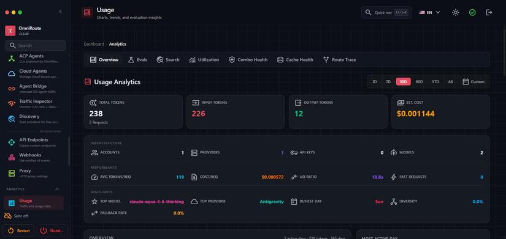Image resolution: width=506 pixels, height=239 pixels.
Task: Click the Shutdown button
Action: pos(52,230)
